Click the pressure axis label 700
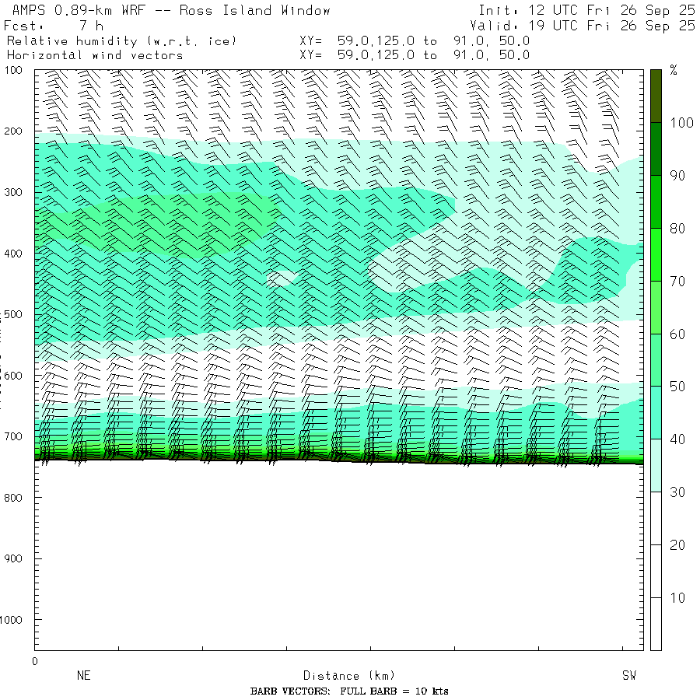This screenshot has height=700, width=700. (x=13, y=436)
